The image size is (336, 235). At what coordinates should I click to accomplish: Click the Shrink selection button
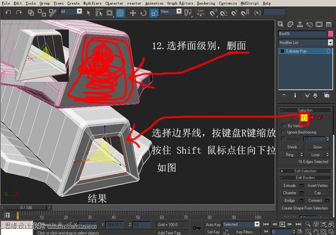292,147
